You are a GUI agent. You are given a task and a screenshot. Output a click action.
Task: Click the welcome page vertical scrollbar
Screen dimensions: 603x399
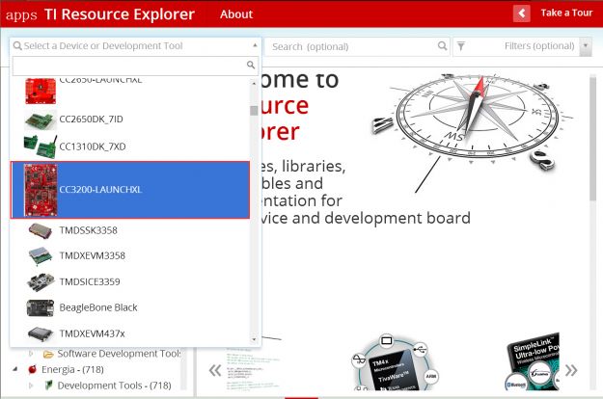click(592, 139)
